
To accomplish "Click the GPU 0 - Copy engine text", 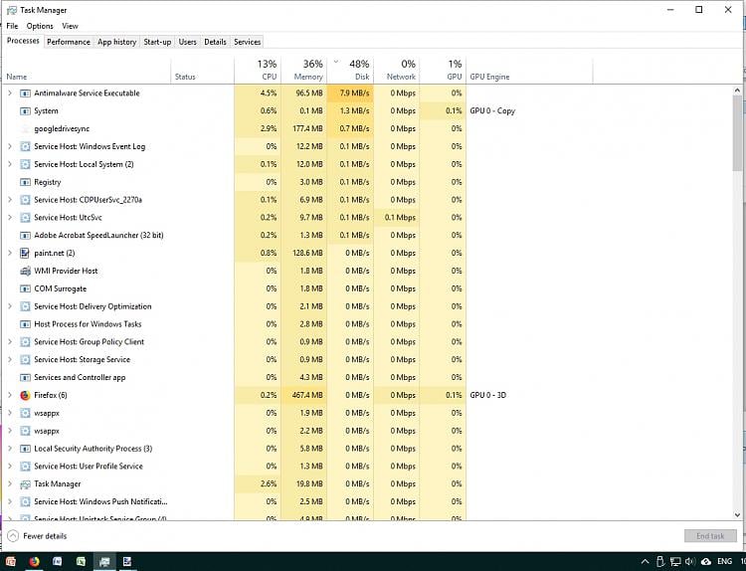I will coord(492,110).
